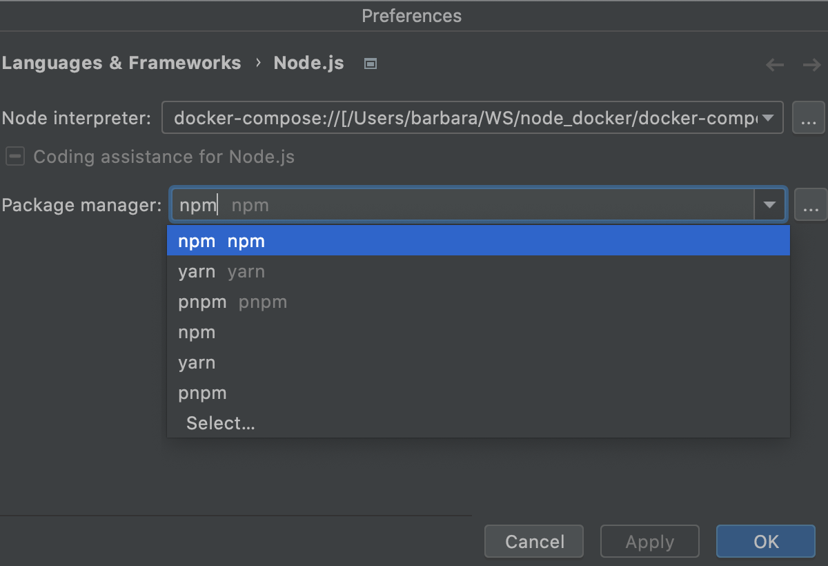
Task: Expand the Node interpreter dropdown arrow
Action: click(x=769, y=118)
